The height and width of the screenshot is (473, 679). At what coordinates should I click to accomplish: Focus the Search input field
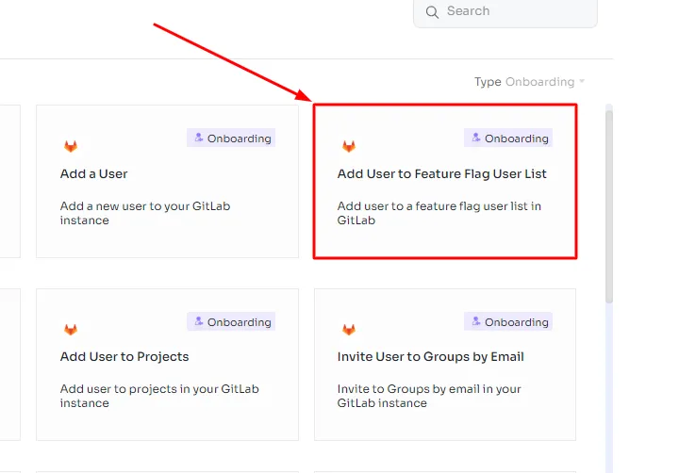coord(505,11)
